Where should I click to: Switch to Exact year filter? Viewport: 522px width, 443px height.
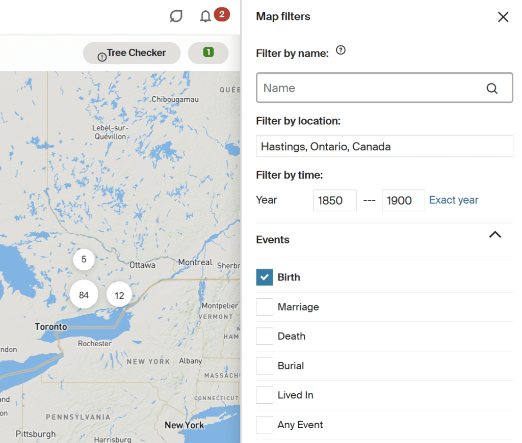point(453,200)
